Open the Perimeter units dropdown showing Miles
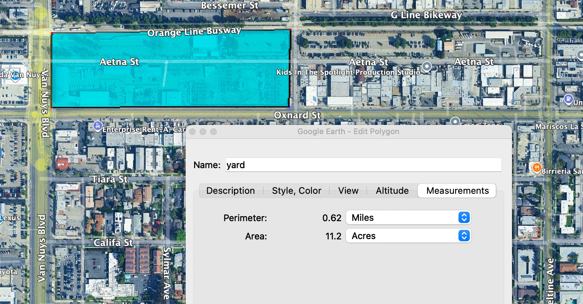 coord(408,218)
